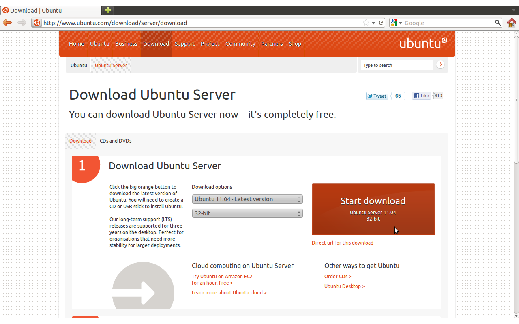519x324 pixels.
Task: Click the browser URL address field
Action: [x=202, y=23]
